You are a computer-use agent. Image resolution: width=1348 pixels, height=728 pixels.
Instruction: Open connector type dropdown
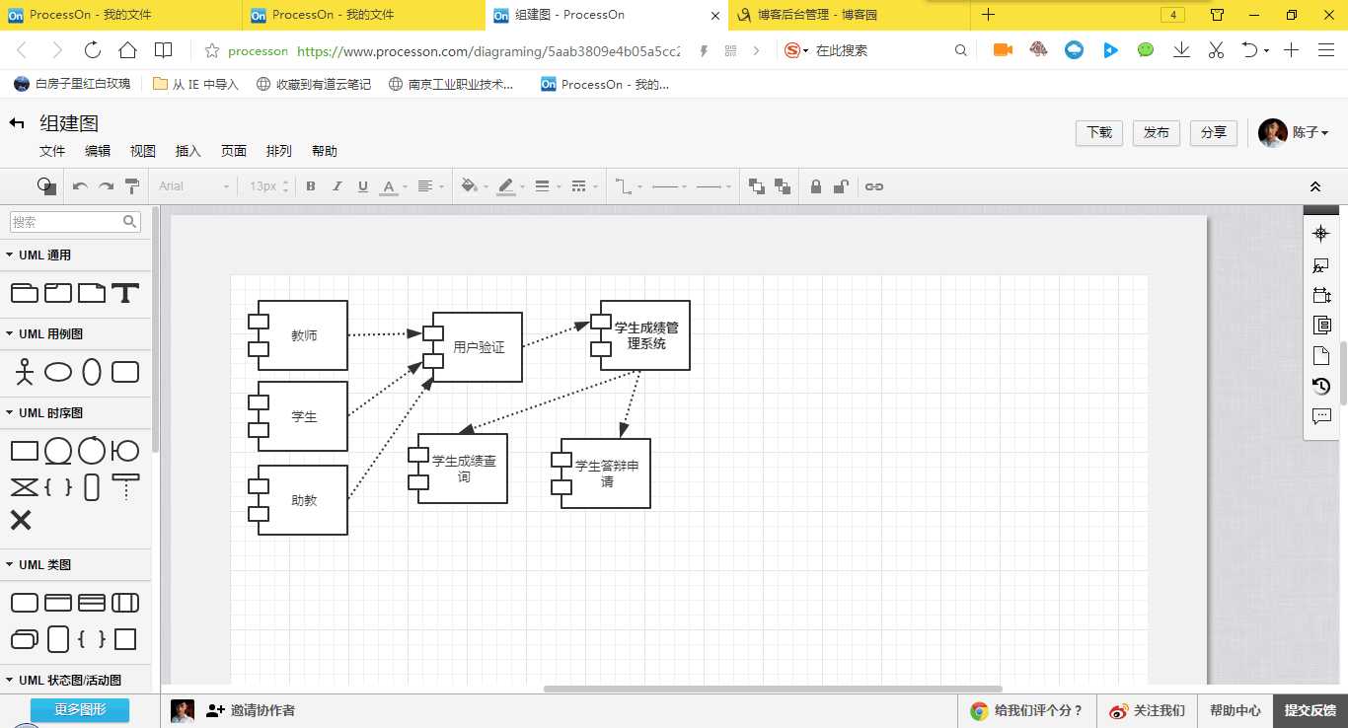click(628, 186)
